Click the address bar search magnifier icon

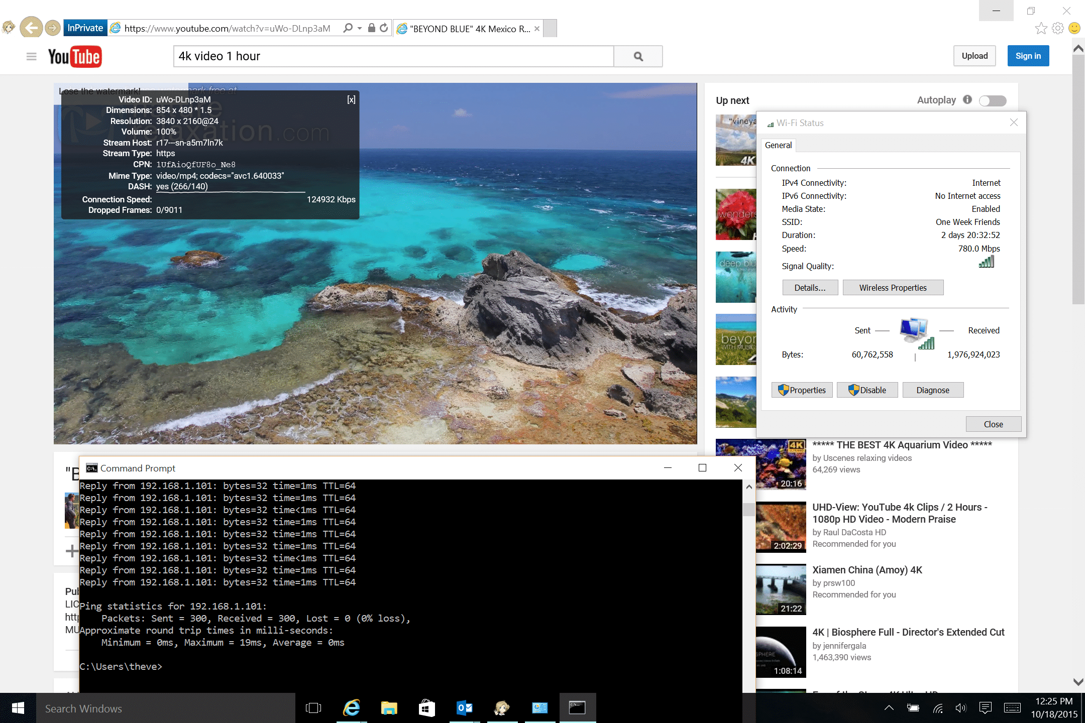coord(348,28)
